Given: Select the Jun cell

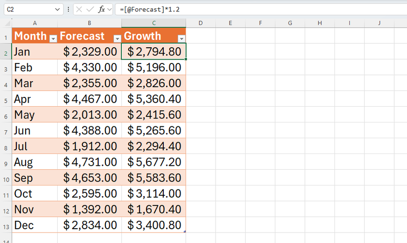Looking at the screenshot, I should [35, 130].
